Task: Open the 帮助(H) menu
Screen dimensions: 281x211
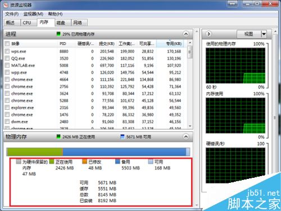Action: (56, 14)
